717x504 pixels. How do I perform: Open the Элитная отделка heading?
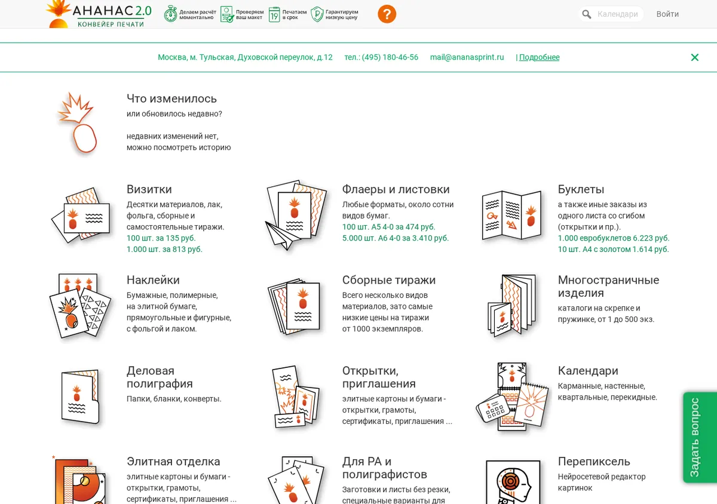pyautogui.click(x=173, y=462)
